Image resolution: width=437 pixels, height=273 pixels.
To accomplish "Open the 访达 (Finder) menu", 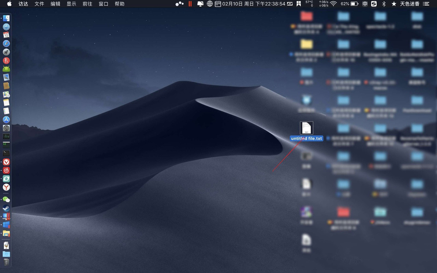I will 23,3.
